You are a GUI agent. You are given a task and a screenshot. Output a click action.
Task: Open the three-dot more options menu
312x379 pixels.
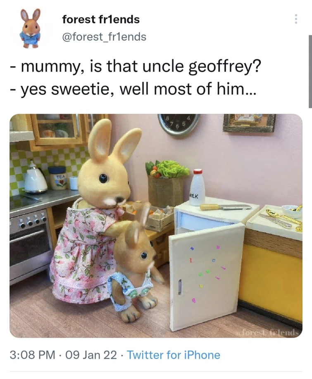tap(295, 19)
